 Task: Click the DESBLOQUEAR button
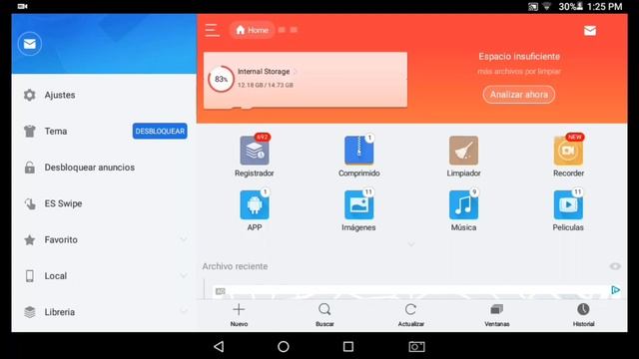(160, 131)
